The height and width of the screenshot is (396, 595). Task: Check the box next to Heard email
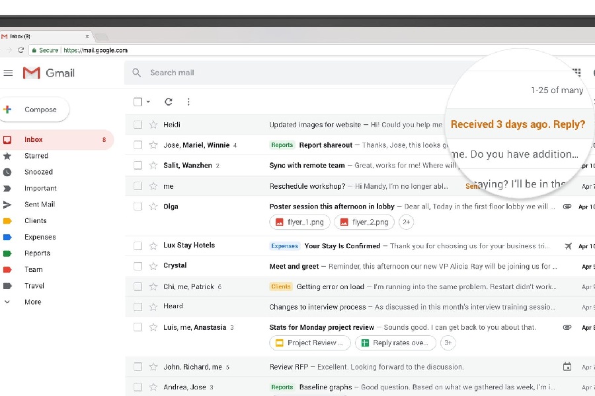click(x=138, y=307)
